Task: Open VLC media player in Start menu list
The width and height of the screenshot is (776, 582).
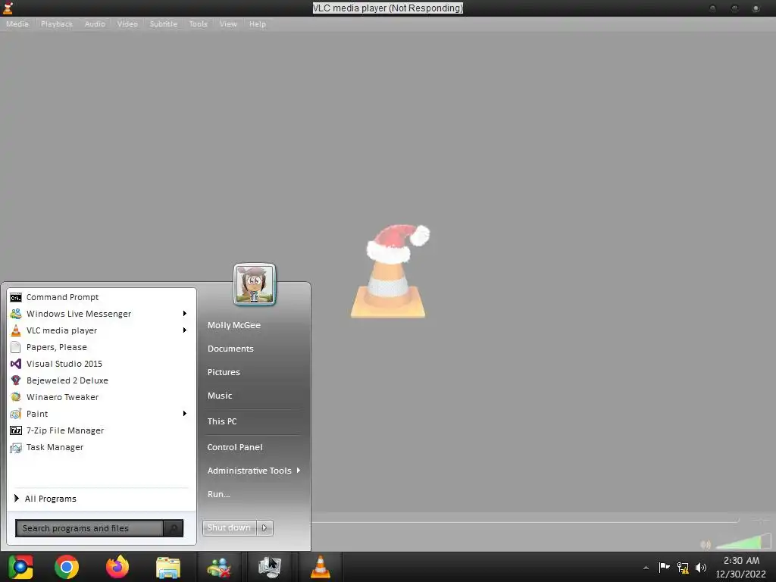Action: (x=102, y=330)
